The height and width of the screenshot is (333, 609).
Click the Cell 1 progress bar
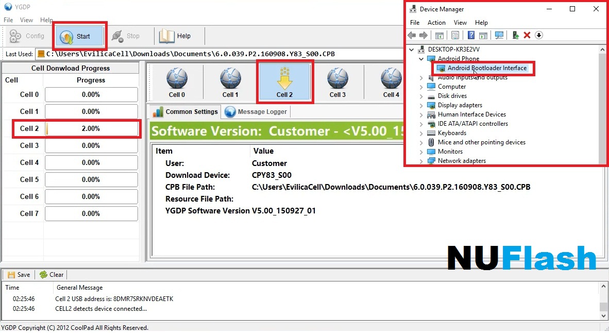click(91, 111)
